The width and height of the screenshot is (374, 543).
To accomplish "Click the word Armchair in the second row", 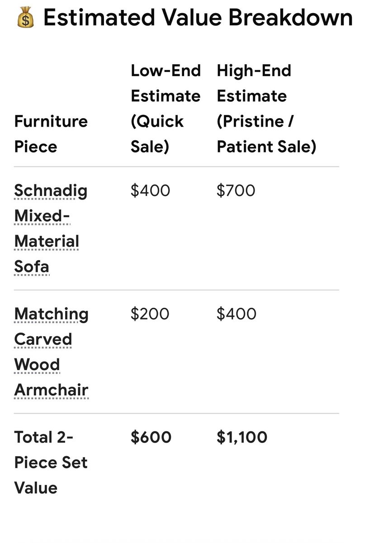I will pyautogui.click(x=51, y=390).
